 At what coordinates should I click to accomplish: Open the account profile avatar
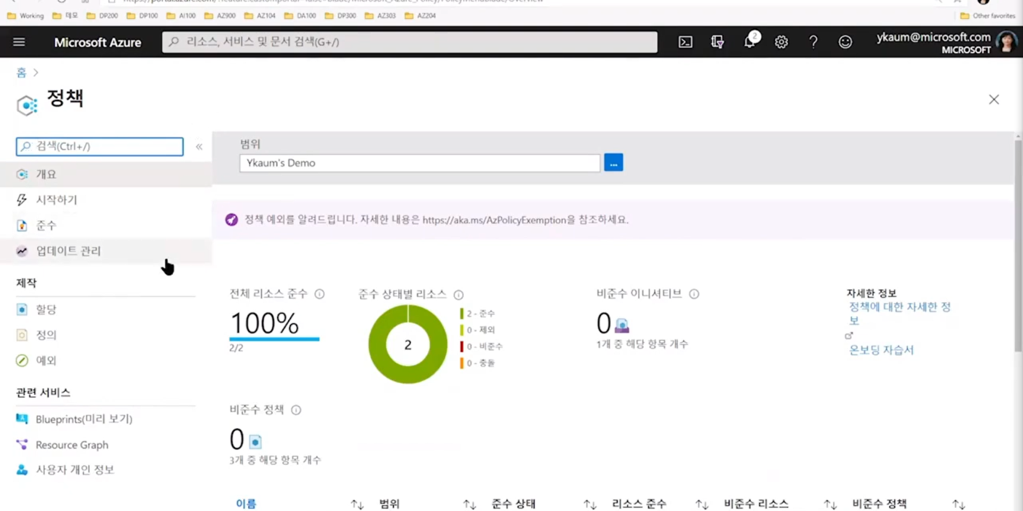coord(1006,42)
